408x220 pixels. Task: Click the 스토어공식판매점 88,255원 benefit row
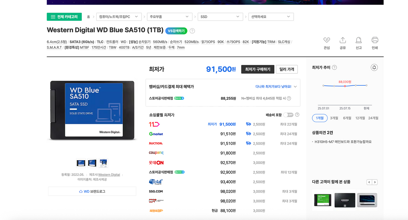point(223,98)
